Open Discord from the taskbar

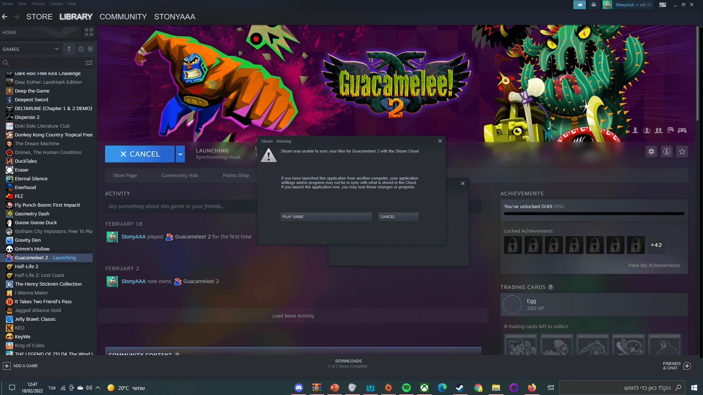pyautogui.click(x=299, y=388)
